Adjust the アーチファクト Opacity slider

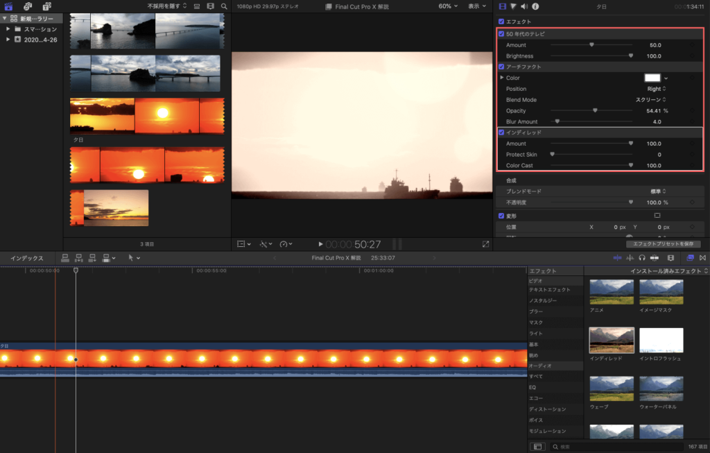(x=595, y=110)
